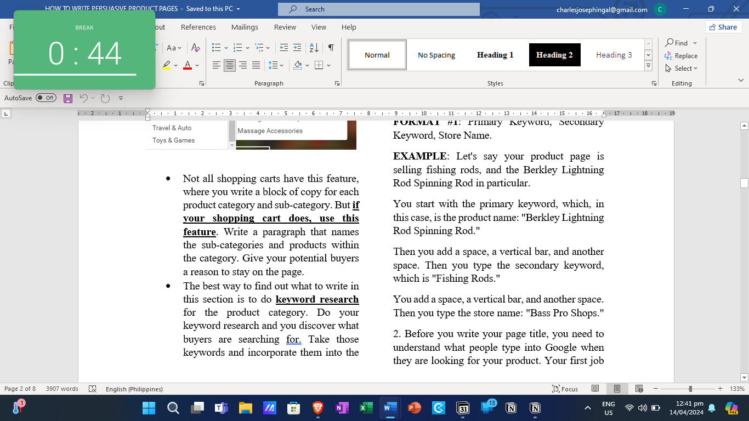This screenshot has width=749, height=421.
Task: Toggle center alignment
Action: coord(230,65)
